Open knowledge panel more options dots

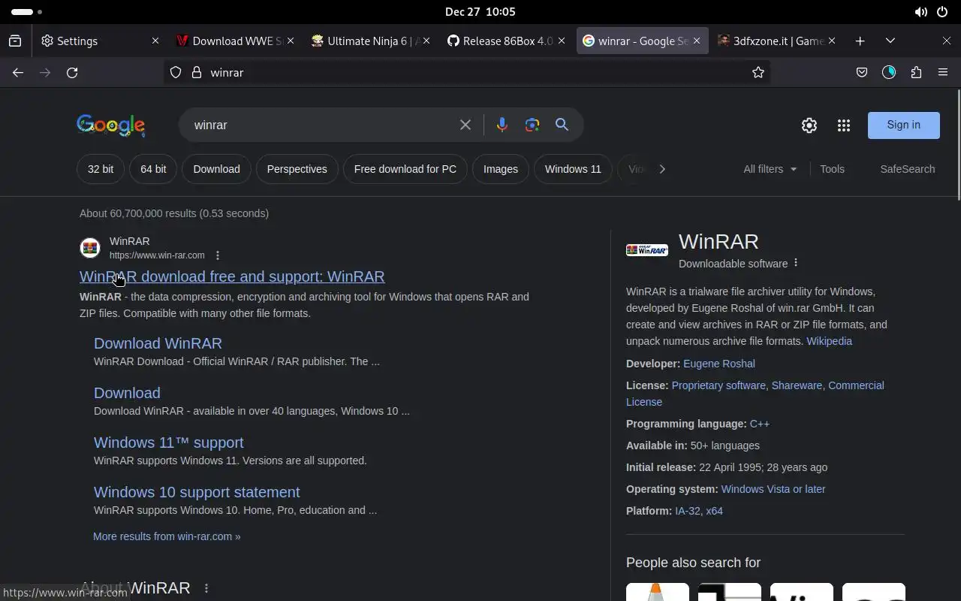pyautogui.click(x=796, y=263)
